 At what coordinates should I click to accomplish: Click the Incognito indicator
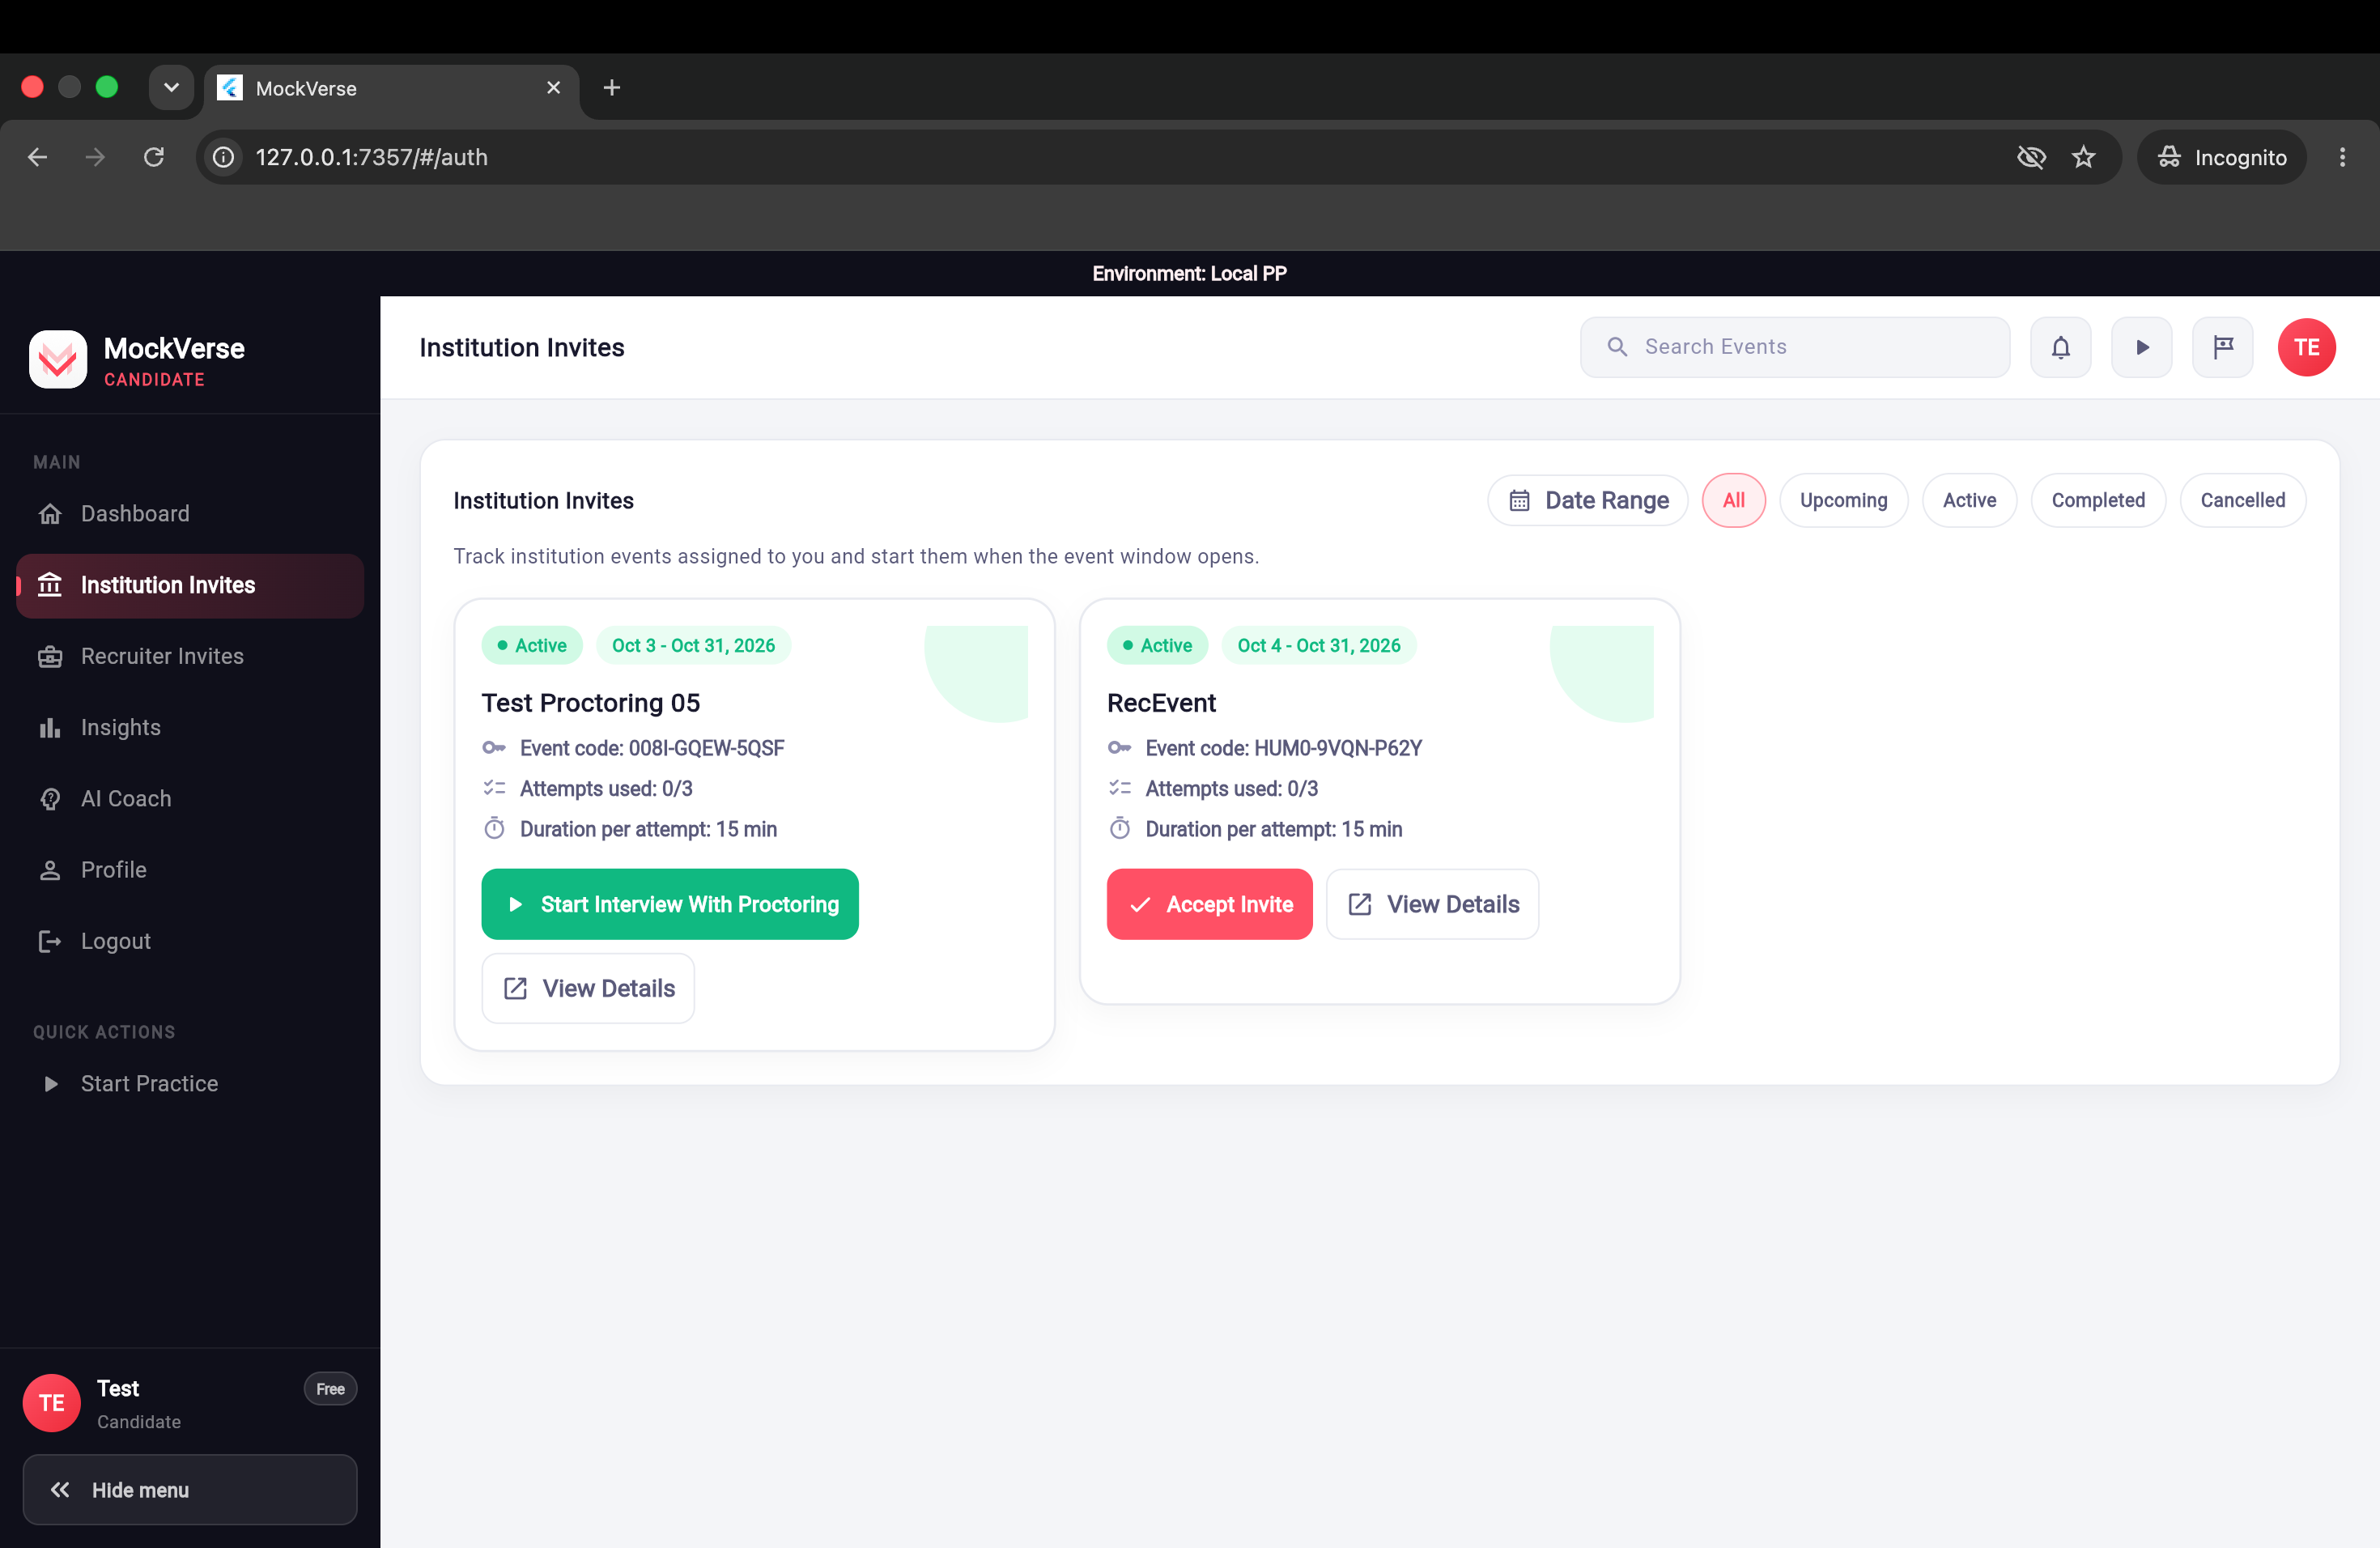click(2222, 157)
